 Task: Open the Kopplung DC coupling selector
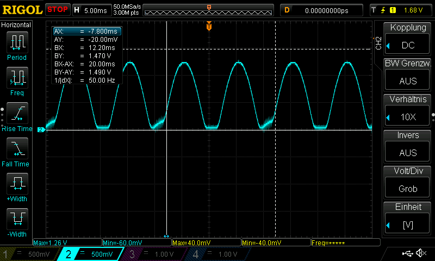(x=407, y=45)
